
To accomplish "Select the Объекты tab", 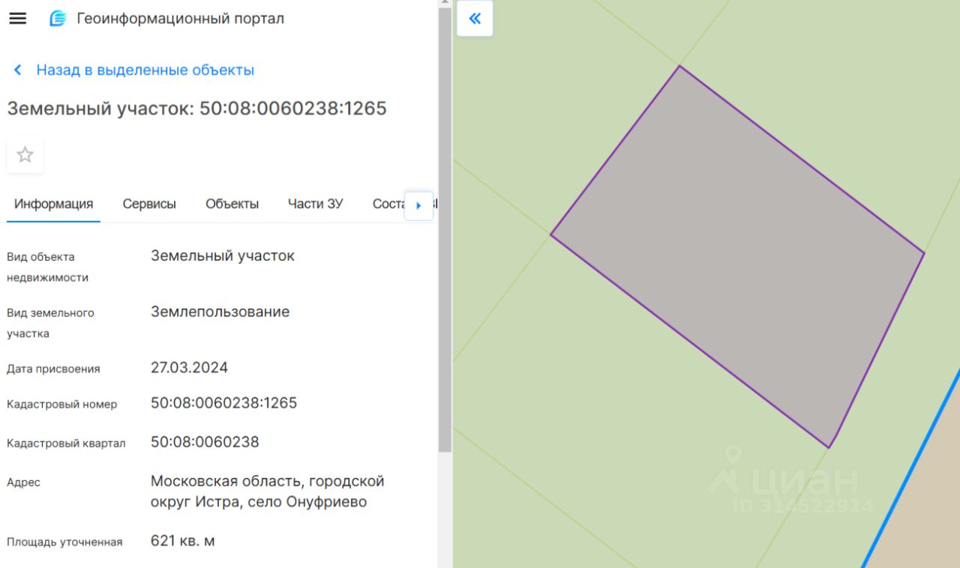I will coord(232,204).
